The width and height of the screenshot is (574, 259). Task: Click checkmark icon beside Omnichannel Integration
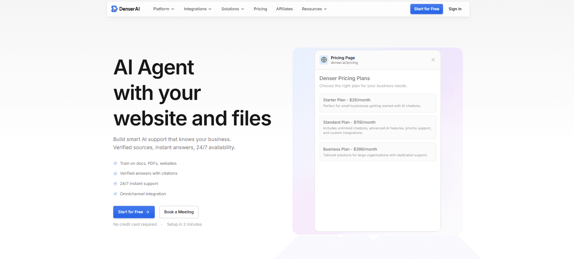click(115, 194)
